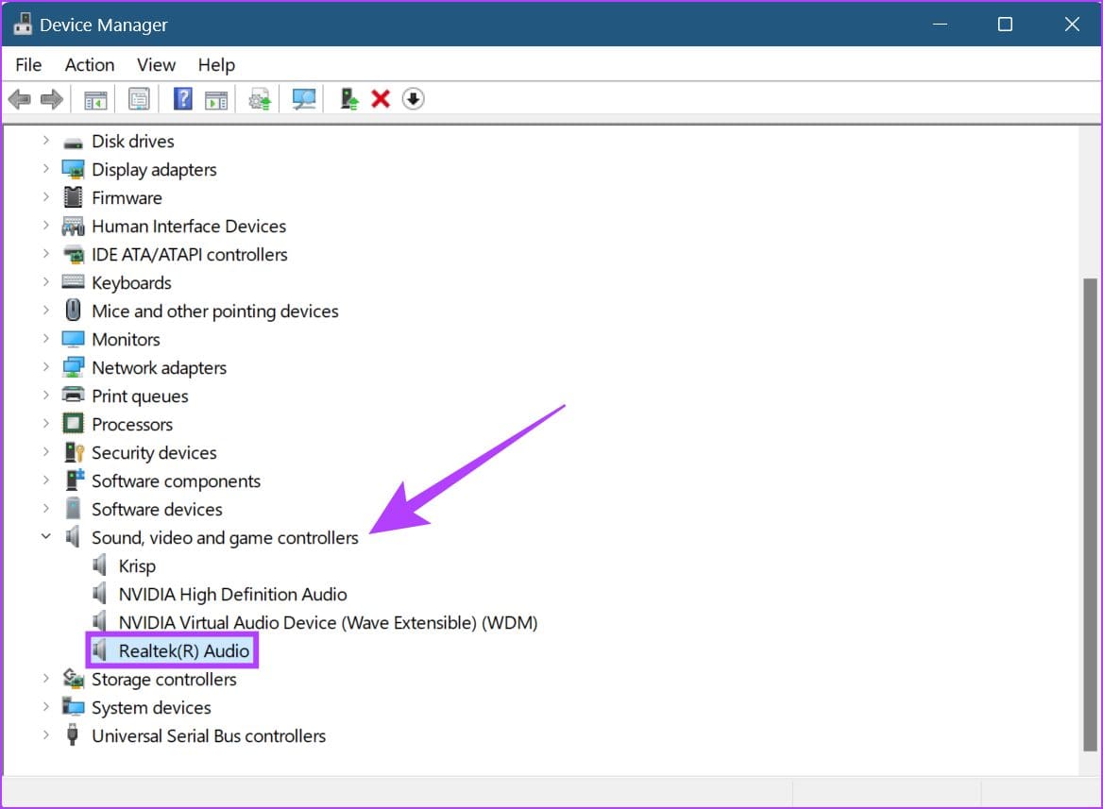The image size is (1103, 809).
Task: Click the Storage controllers icon
Action: click(x=73, y=678)
